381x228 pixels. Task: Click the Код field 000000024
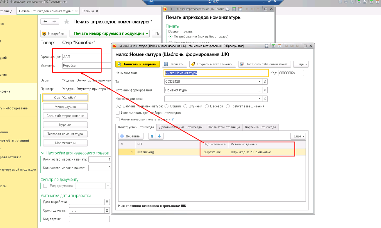click(x=291, y=73)
